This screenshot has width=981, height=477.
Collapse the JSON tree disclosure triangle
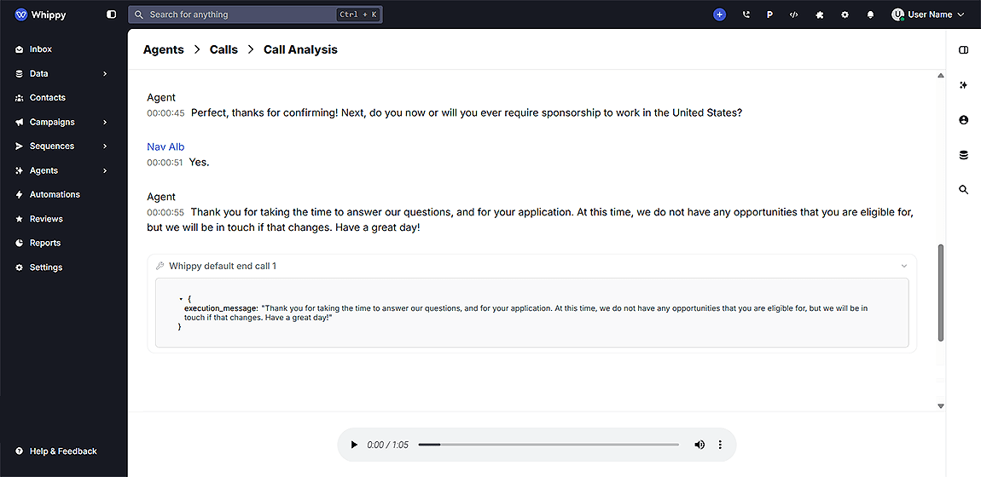181,300
